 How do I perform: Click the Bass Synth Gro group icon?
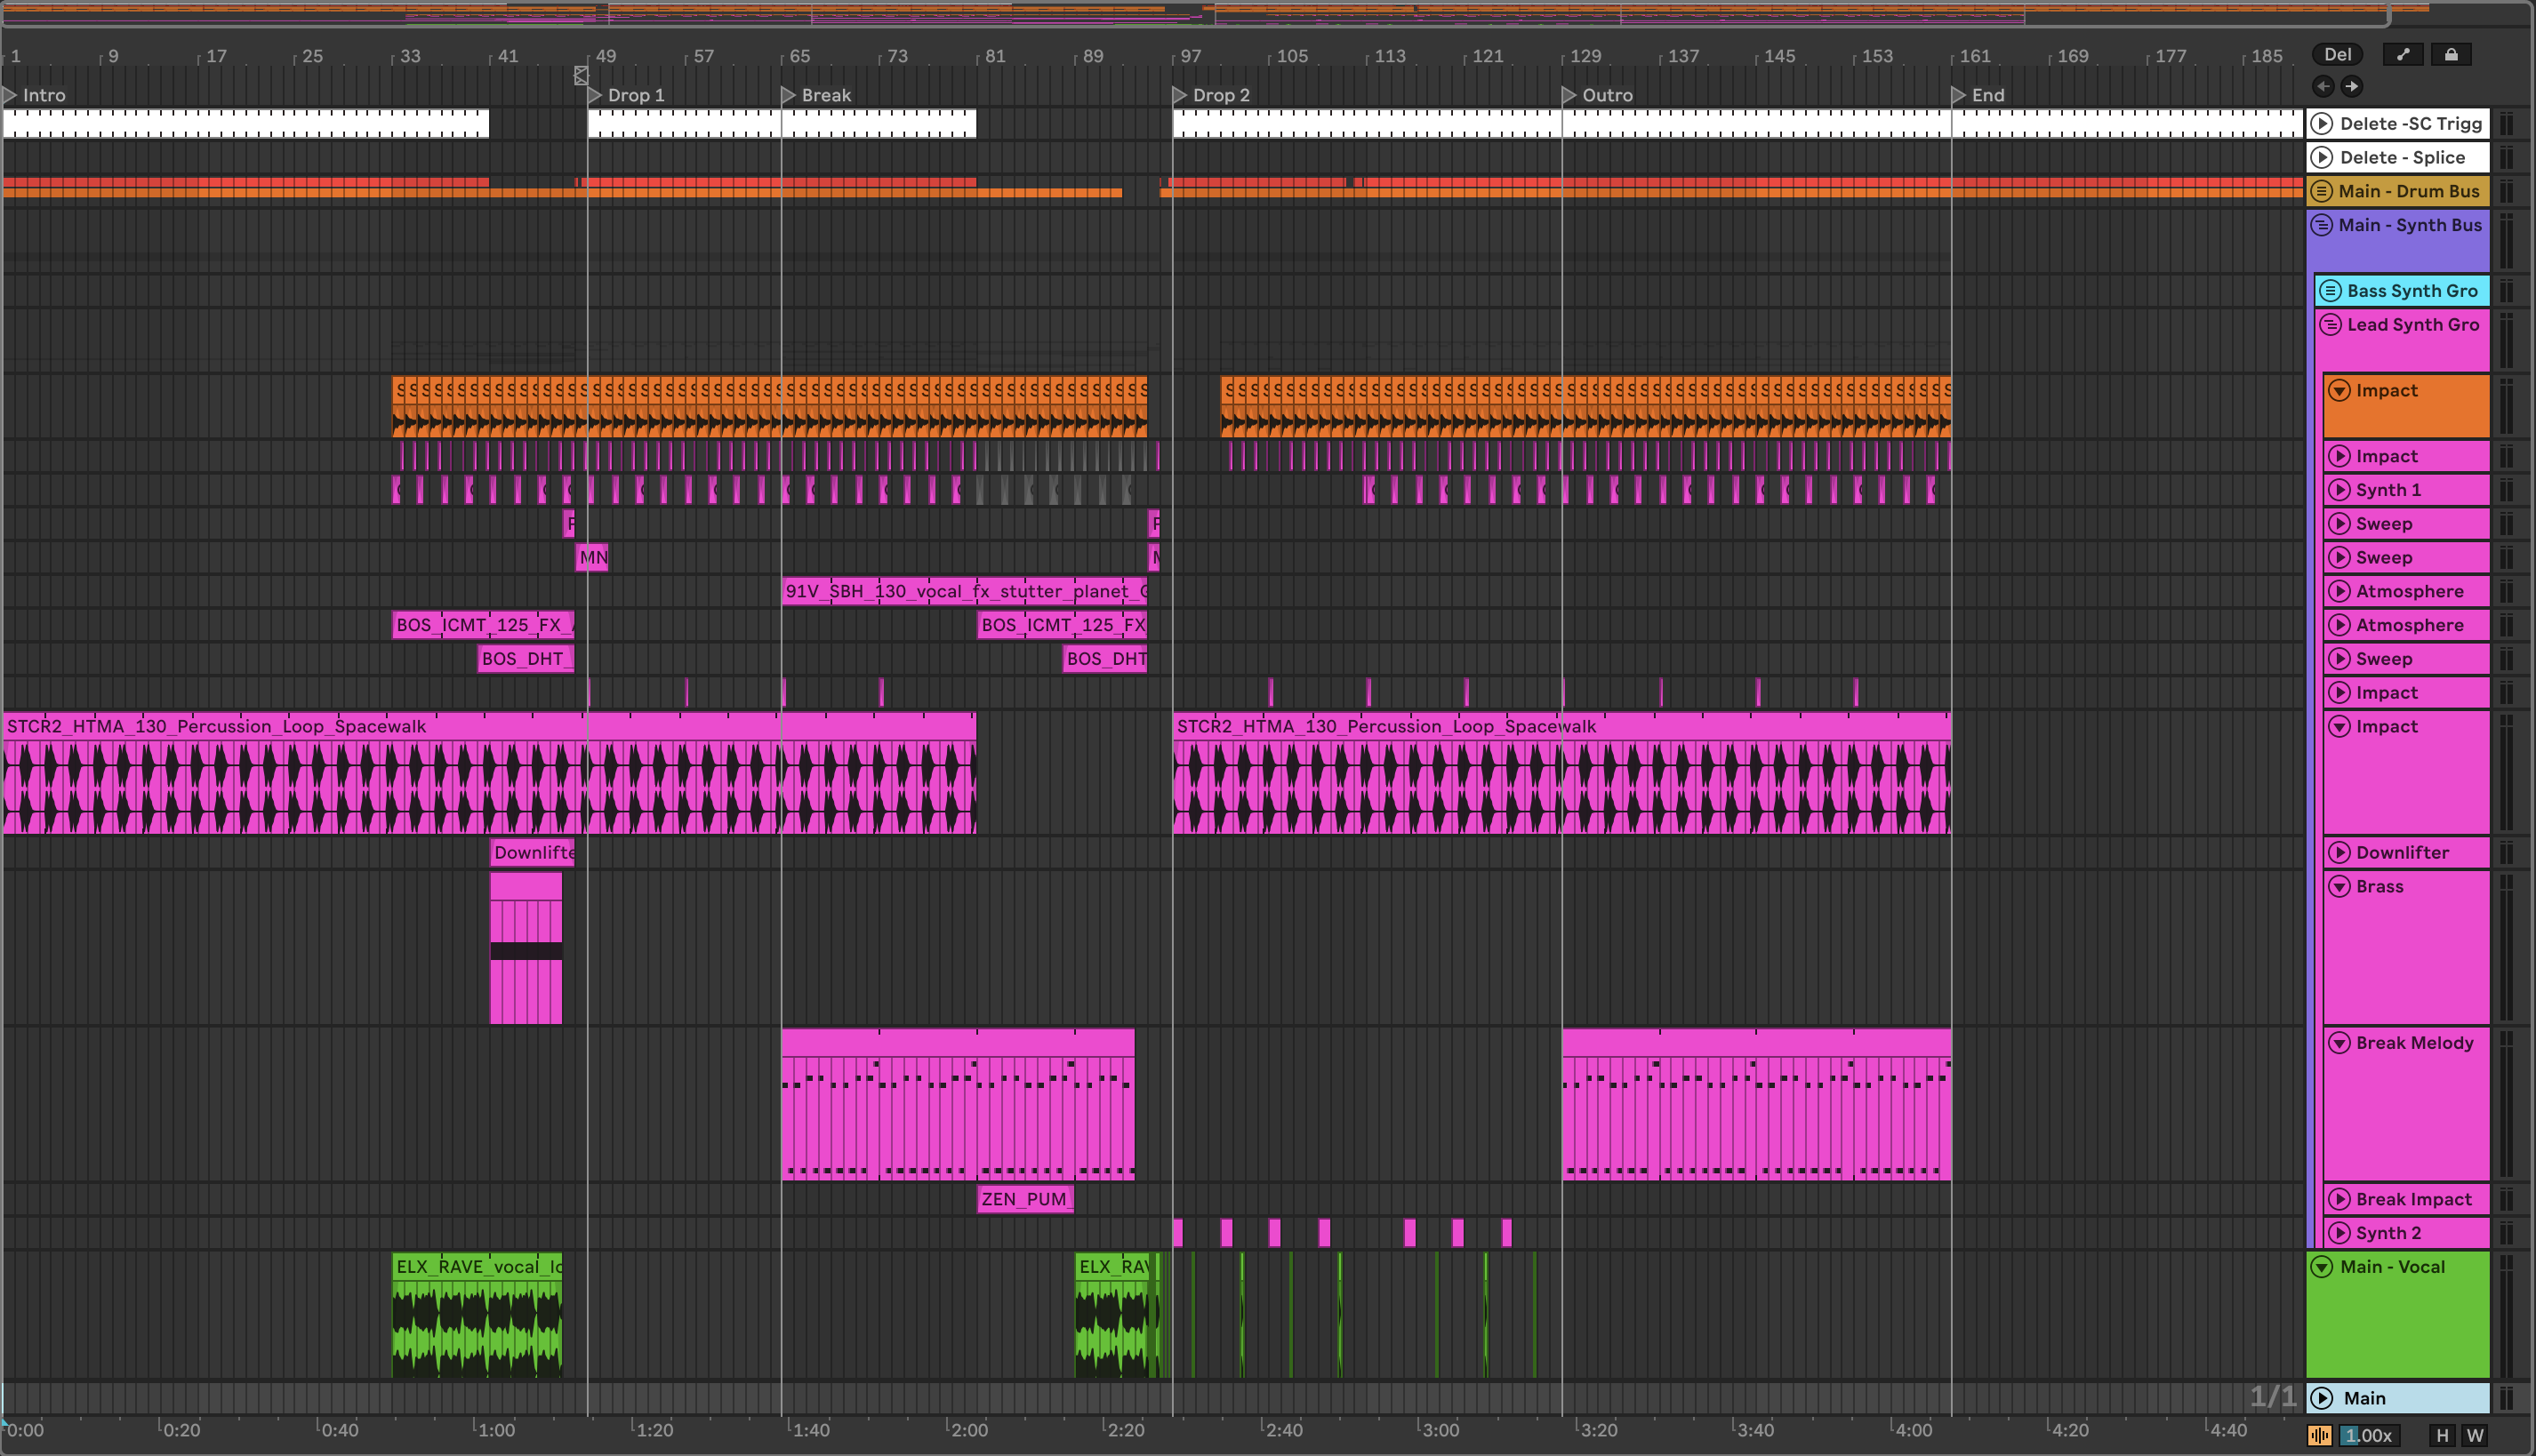[x=2330, y=291]
